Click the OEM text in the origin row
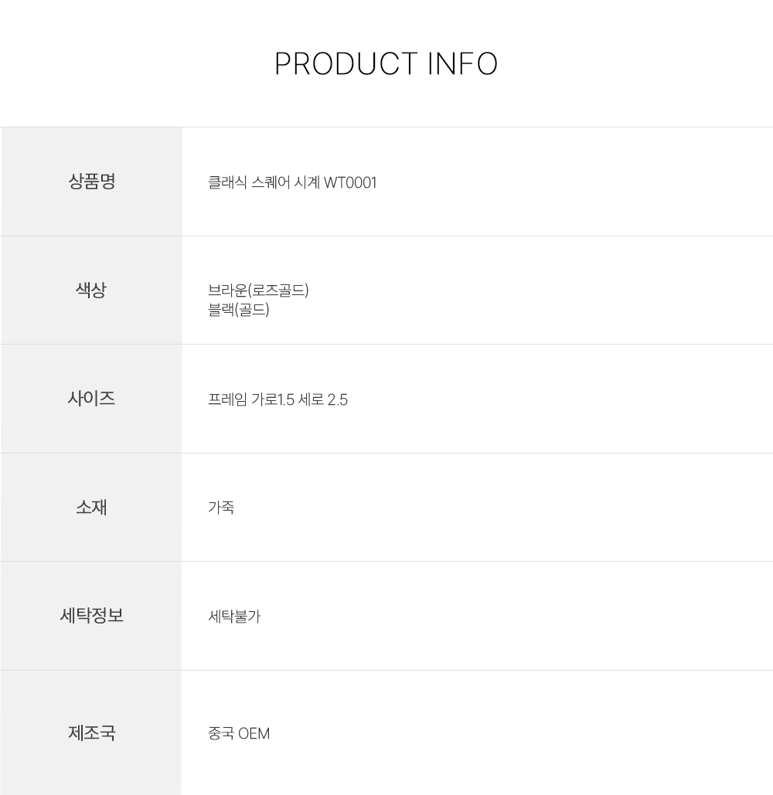The width and height of the screenshot is (773, 795). pyautogui.click(x=254, y=733)
